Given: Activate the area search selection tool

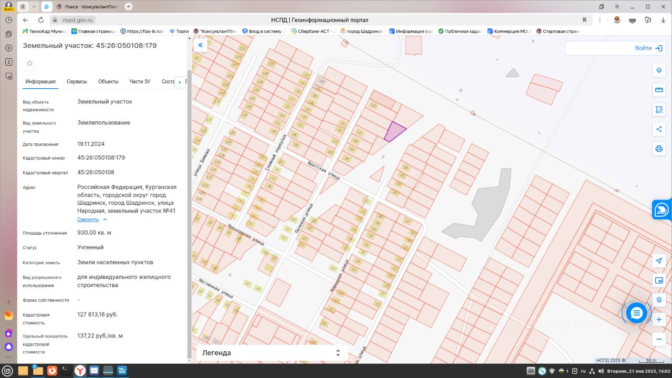Looking at the screenshot, I should pos(659,110).
